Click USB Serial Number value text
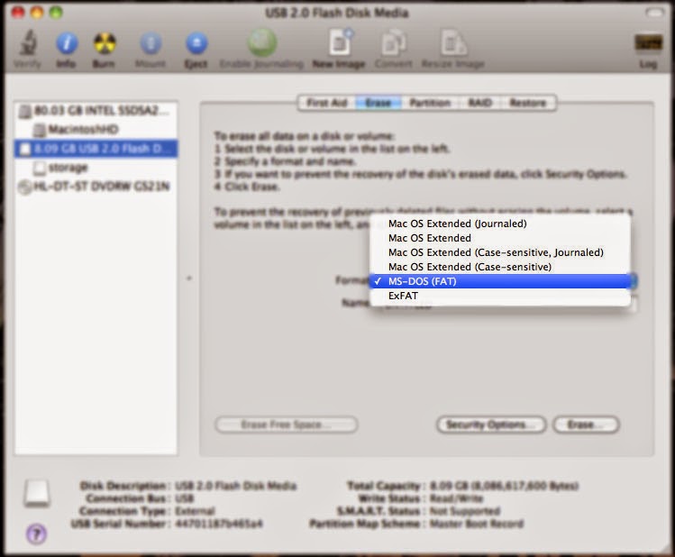Image resolution: width=675 pixels, height=557 pixels. pyautogui.click(x=219, y=524)
